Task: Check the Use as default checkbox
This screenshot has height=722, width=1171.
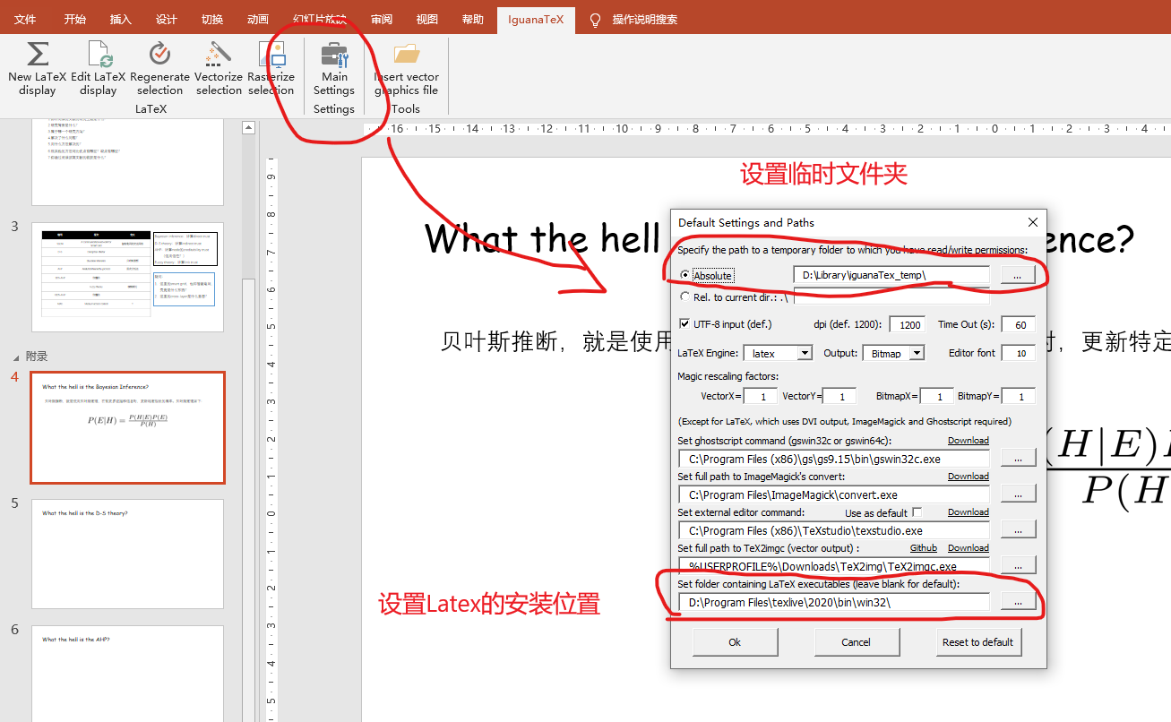Action: pos(917,512)
